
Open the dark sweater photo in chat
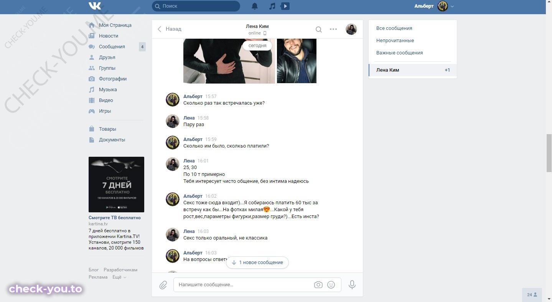point(229,61)
